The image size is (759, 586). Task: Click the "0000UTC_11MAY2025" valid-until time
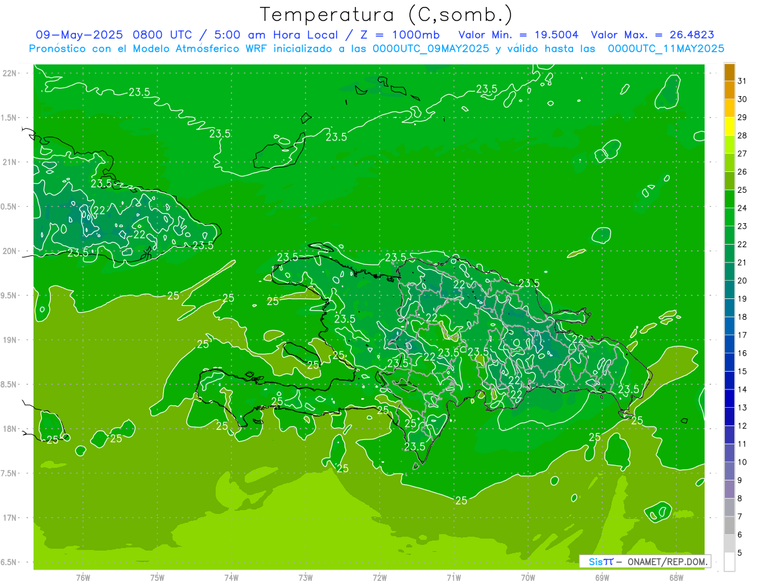(666, 48)
